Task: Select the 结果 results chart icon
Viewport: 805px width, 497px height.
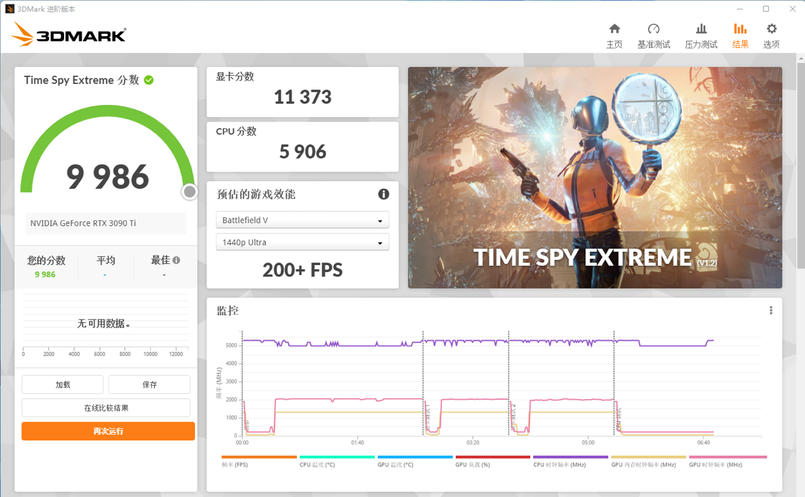Action: pyautogui.click(x=740, y=29)
